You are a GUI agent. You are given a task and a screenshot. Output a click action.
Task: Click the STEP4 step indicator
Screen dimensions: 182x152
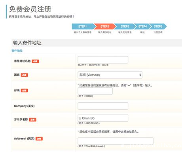coord(143,26)
